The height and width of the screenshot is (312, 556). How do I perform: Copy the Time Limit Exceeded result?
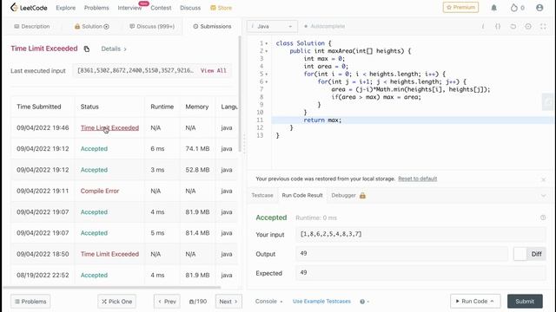click(87, 49)
